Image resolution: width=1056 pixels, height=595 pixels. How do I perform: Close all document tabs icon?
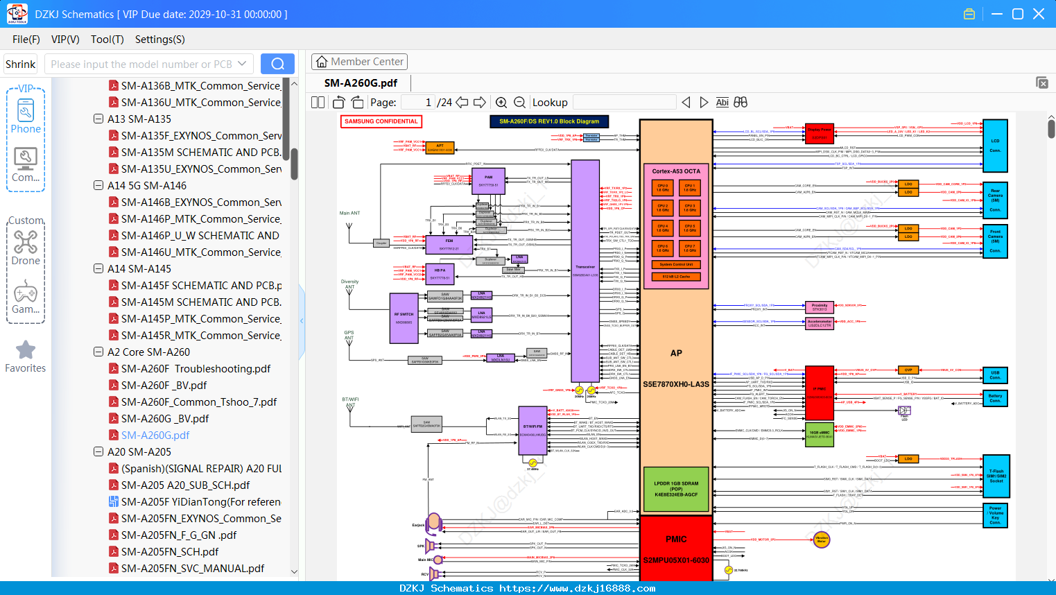pyautogui.click(x=1042, y=83)
